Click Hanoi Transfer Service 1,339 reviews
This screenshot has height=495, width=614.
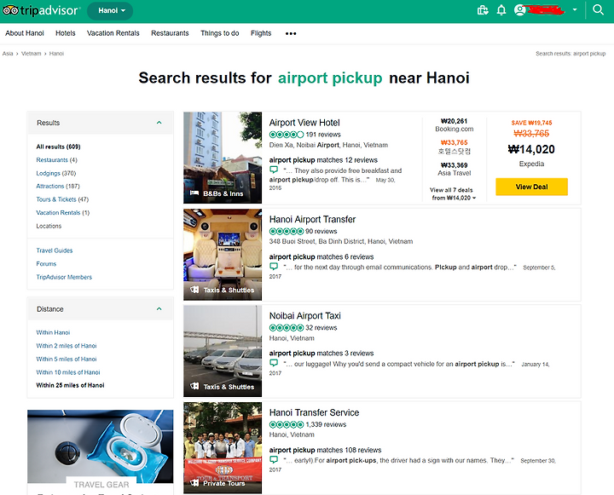(326, 424)
